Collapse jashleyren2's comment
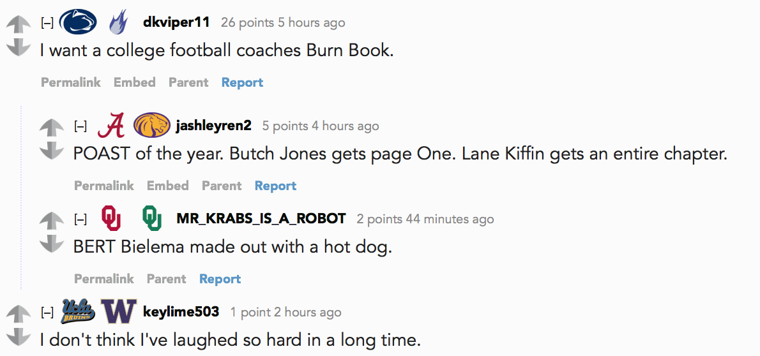This screenshot has height=356, width=760. click(x=80, y=126)
